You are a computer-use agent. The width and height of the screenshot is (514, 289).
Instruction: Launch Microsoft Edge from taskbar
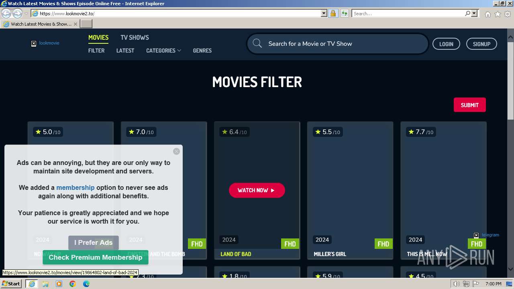tap(86, 284)
